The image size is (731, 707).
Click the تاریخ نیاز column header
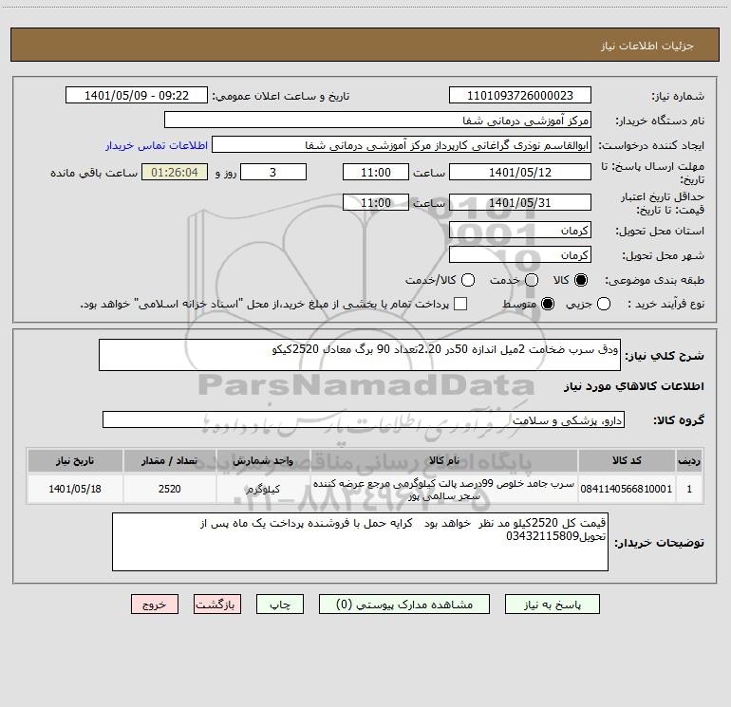pos(75,461)
